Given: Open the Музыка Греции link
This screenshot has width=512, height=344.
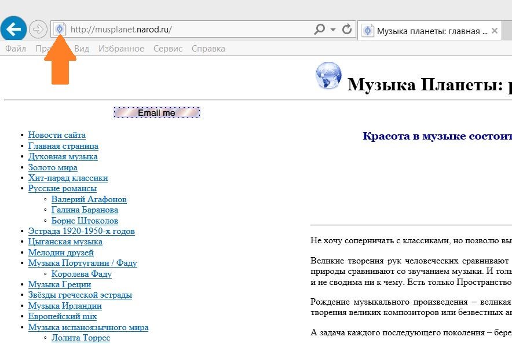Looking at the screenshot, I should (59, 284).
